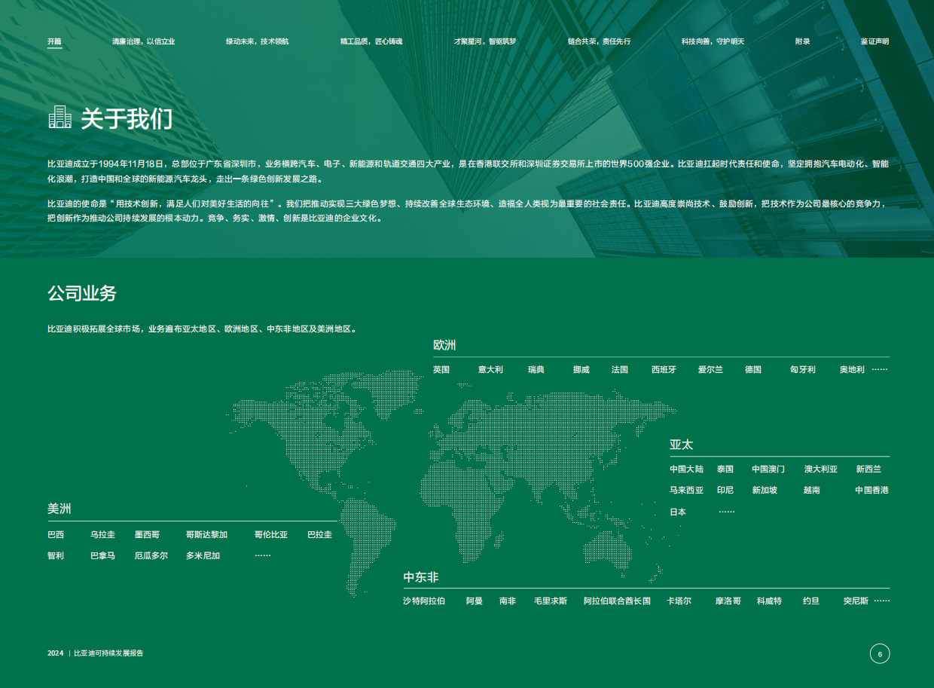Click the country 哥斯达黎加
The image size is (934, 688).
tap(206, 534)
